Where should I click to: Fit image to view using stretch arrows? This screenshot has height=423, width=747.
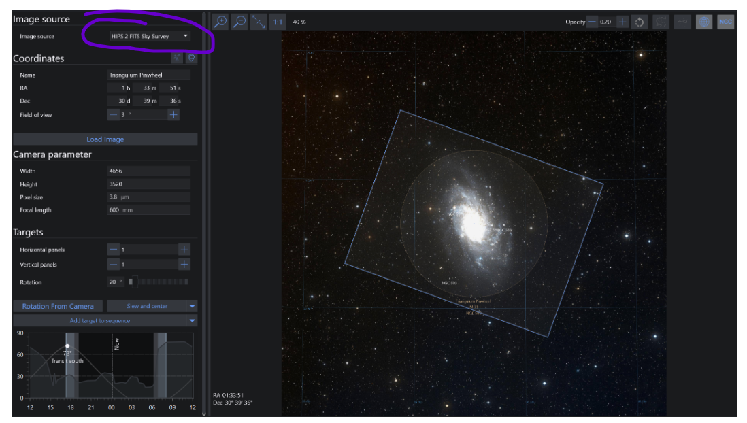259,22
